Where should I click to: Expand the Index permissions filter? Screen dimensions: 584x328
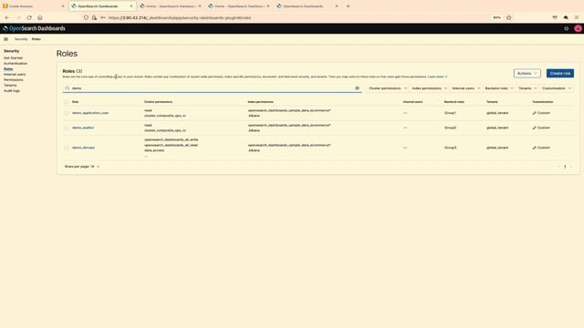429,88
